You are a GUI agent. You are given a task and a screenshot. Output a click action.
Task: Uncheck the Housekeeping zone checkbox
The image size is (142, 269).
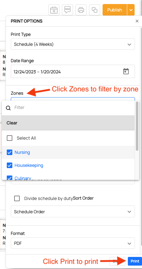pos(10,165)
